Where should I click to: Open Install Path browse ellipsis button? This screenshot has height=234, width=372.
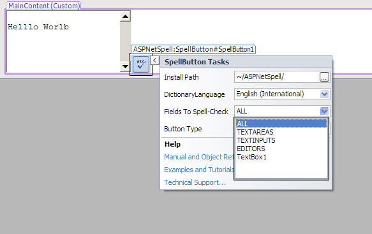(x=324, y=77)
